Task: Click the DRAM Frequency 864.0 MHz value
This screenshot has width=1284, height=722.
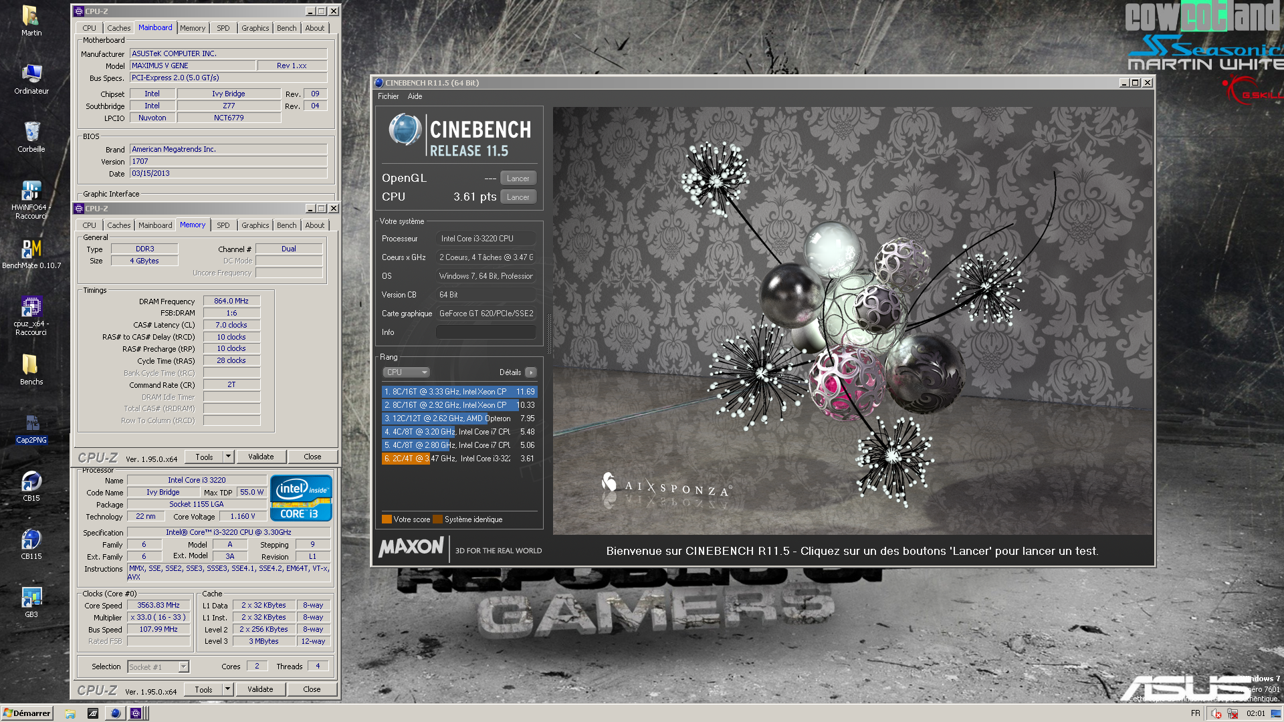Action: click(x=231, y=302)
